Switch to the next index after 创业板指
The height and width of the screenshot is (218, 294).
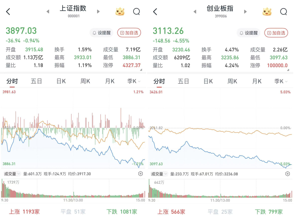(245, 12)
